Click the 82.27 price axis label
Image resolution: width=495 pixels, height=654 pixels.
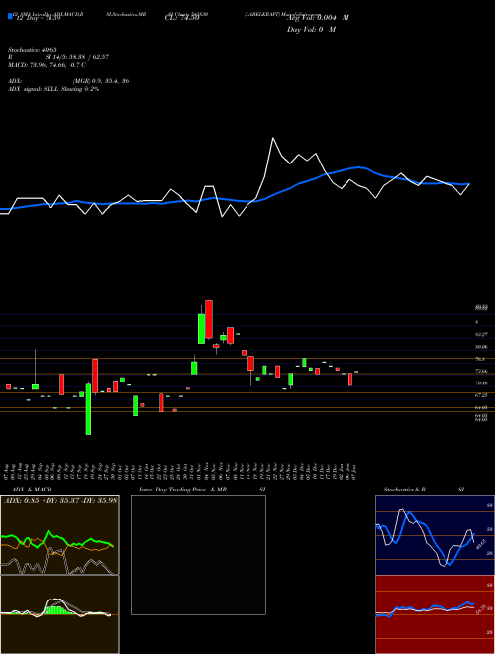click(482, 335)
